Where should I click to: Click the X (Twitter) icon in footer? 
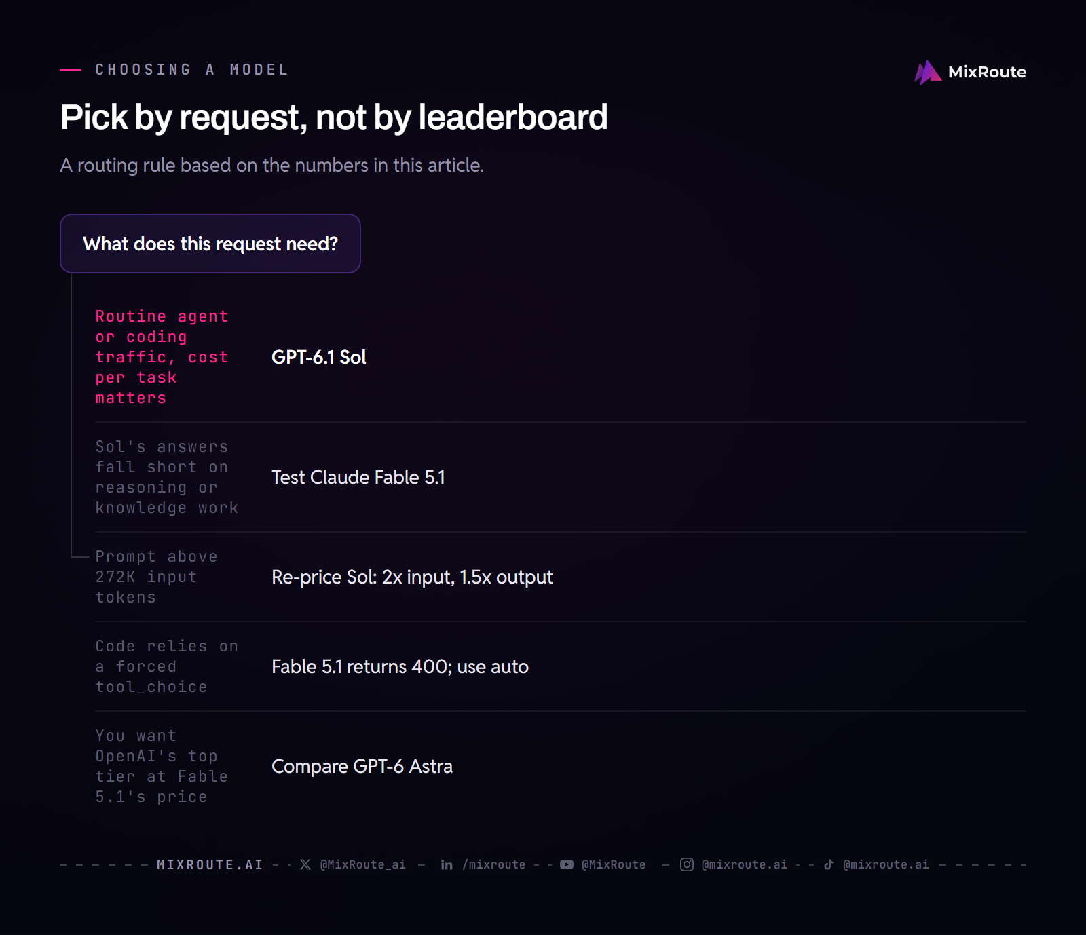[305, 864]
